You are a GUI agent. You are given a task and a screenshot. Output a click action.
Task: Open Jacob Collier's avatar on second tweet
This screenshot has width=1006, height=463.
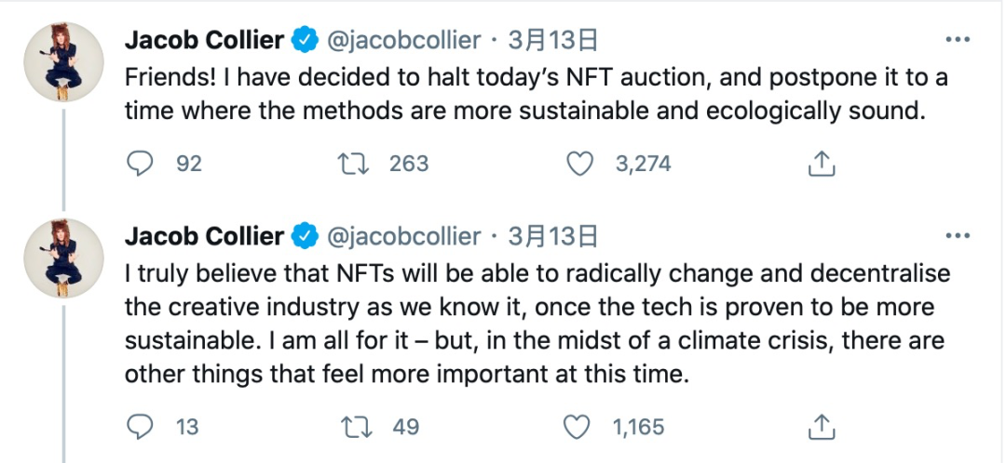[61, 258]
